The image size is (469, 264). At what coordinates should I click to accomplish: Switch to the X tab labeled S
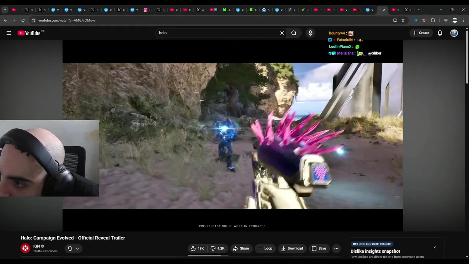(x=42, y=10)
